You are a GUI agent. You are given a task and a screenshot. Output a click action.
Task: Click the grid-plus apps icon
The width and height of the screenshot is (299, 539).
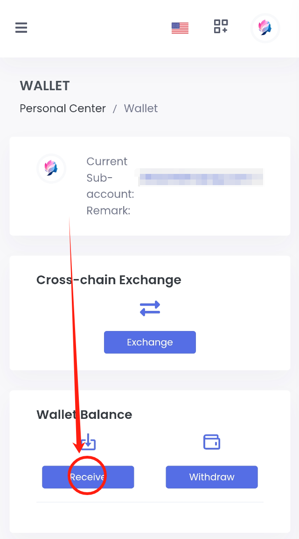pyautogui.click(x=221, y=27)
